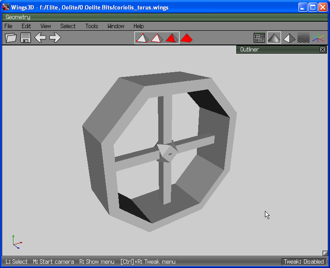Click the Geometry window title bar
The width and height of the screenshot is (330, 268).
coord(165,17)
